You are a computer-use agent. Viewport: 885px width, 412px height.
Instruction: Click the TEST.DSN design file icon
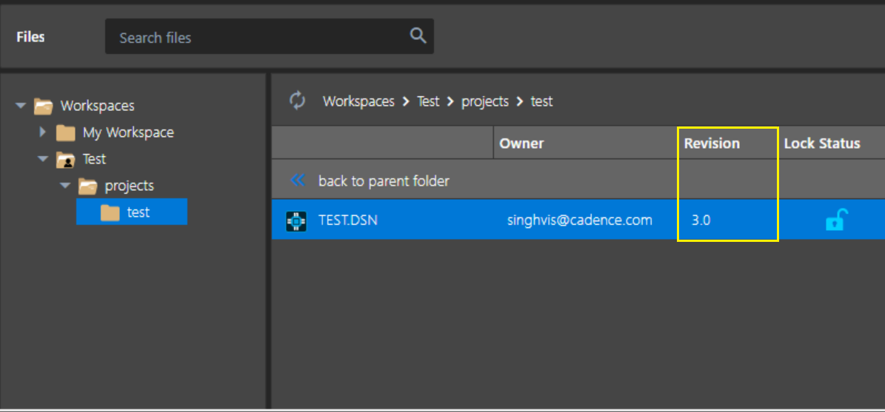(296, 220)
